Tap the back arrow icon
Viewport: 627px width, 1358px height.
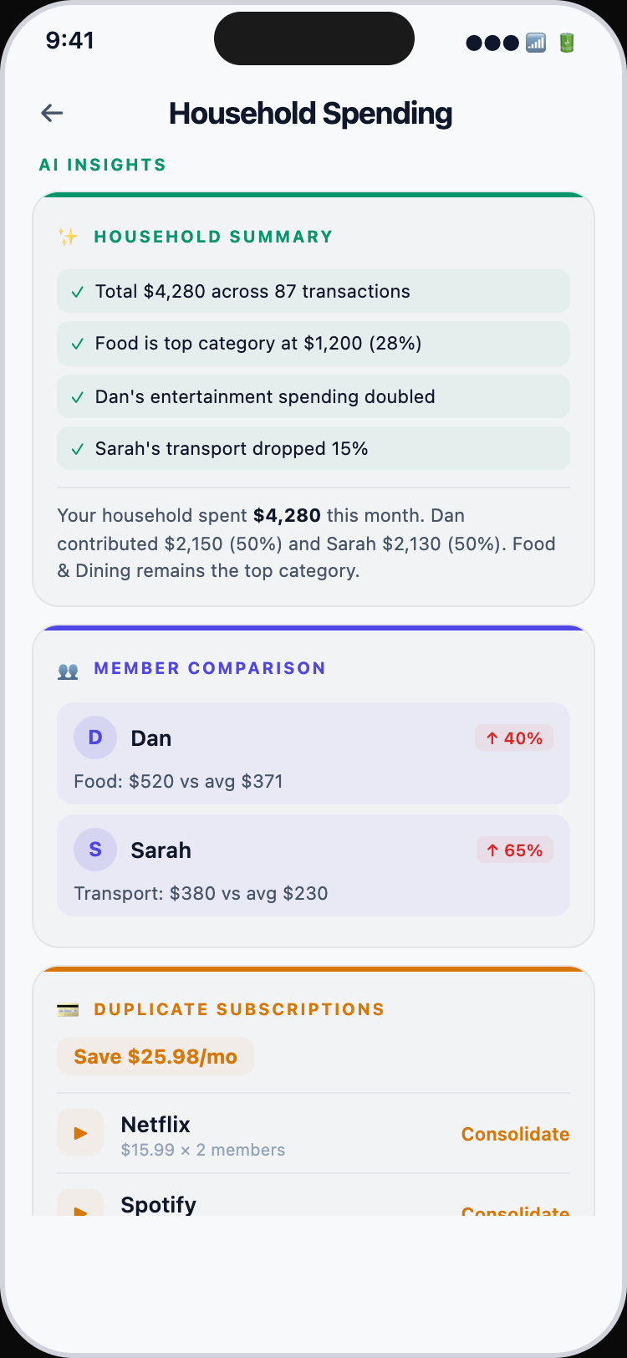pos(52,113)
